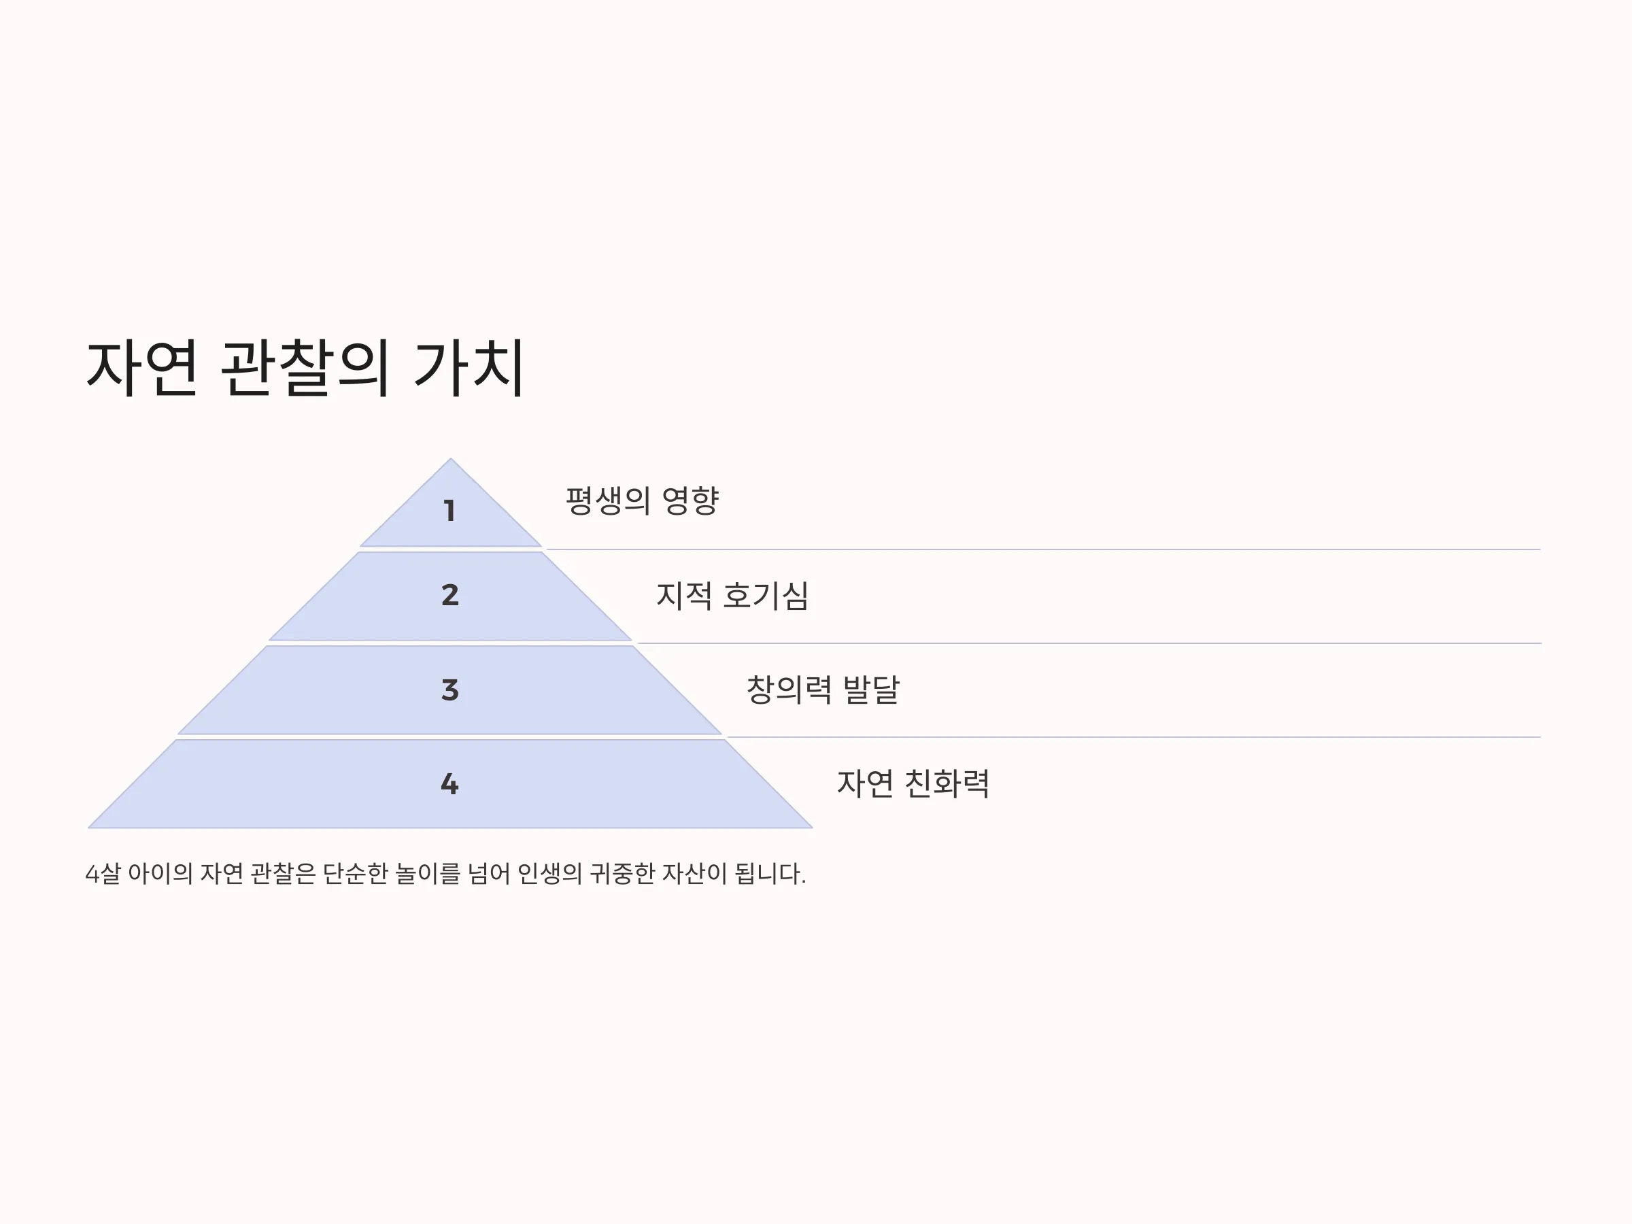Select the label '평생의 영향'

[642, 501]
